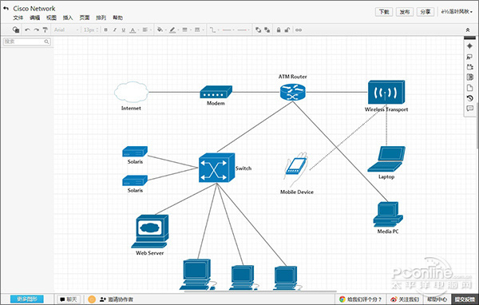Open the Arial font family dropdown
Image resolution: width=479 pixels, height=305 pixels.
click(x=66, y=30)
